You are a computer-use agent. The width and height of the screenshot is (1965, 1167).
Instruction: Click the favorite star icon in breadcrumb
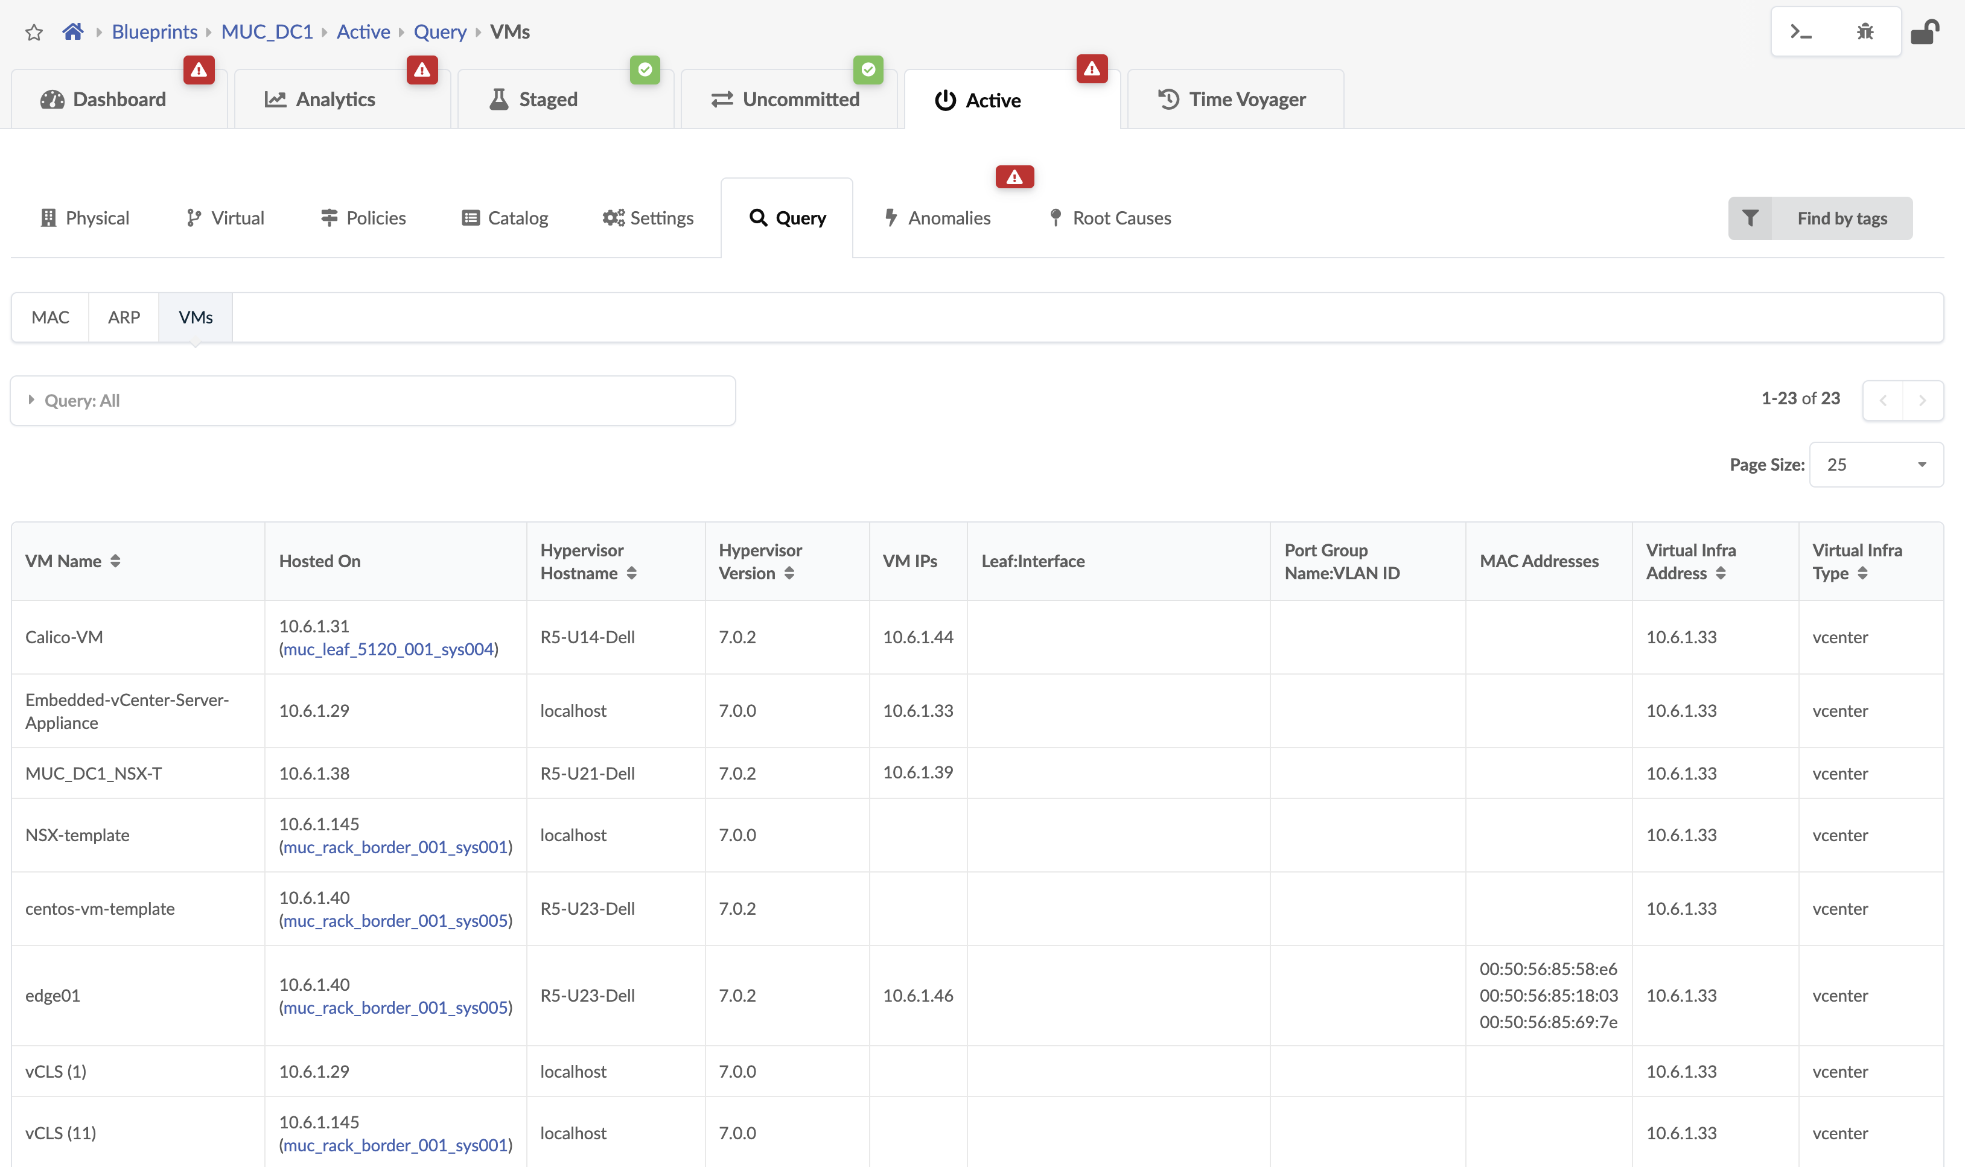click(x=34, y=32)
